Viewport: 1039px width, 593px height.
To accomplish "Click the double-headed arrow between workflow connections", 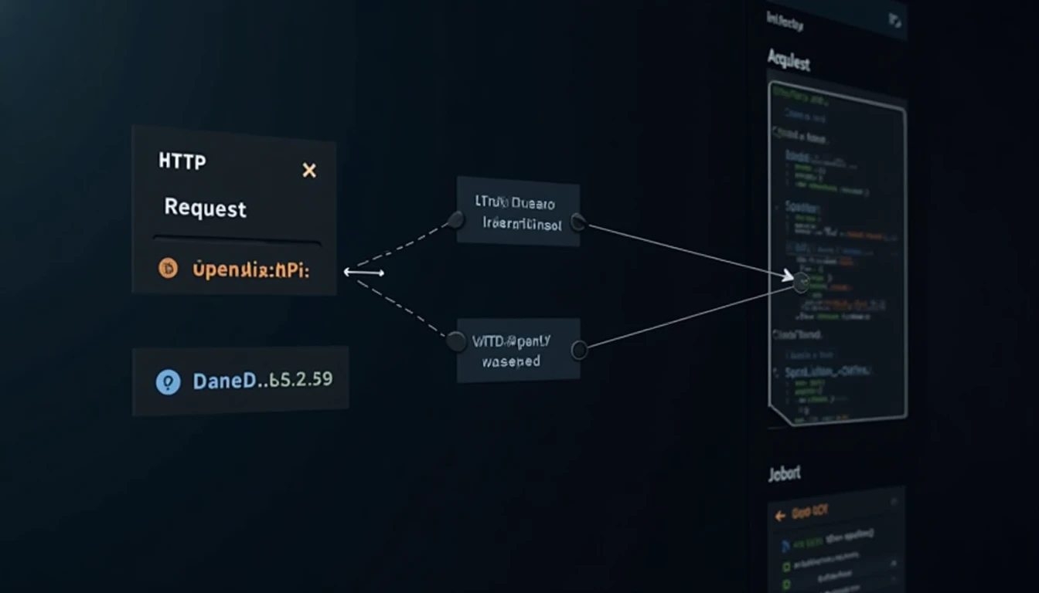I will pos(363,272).
